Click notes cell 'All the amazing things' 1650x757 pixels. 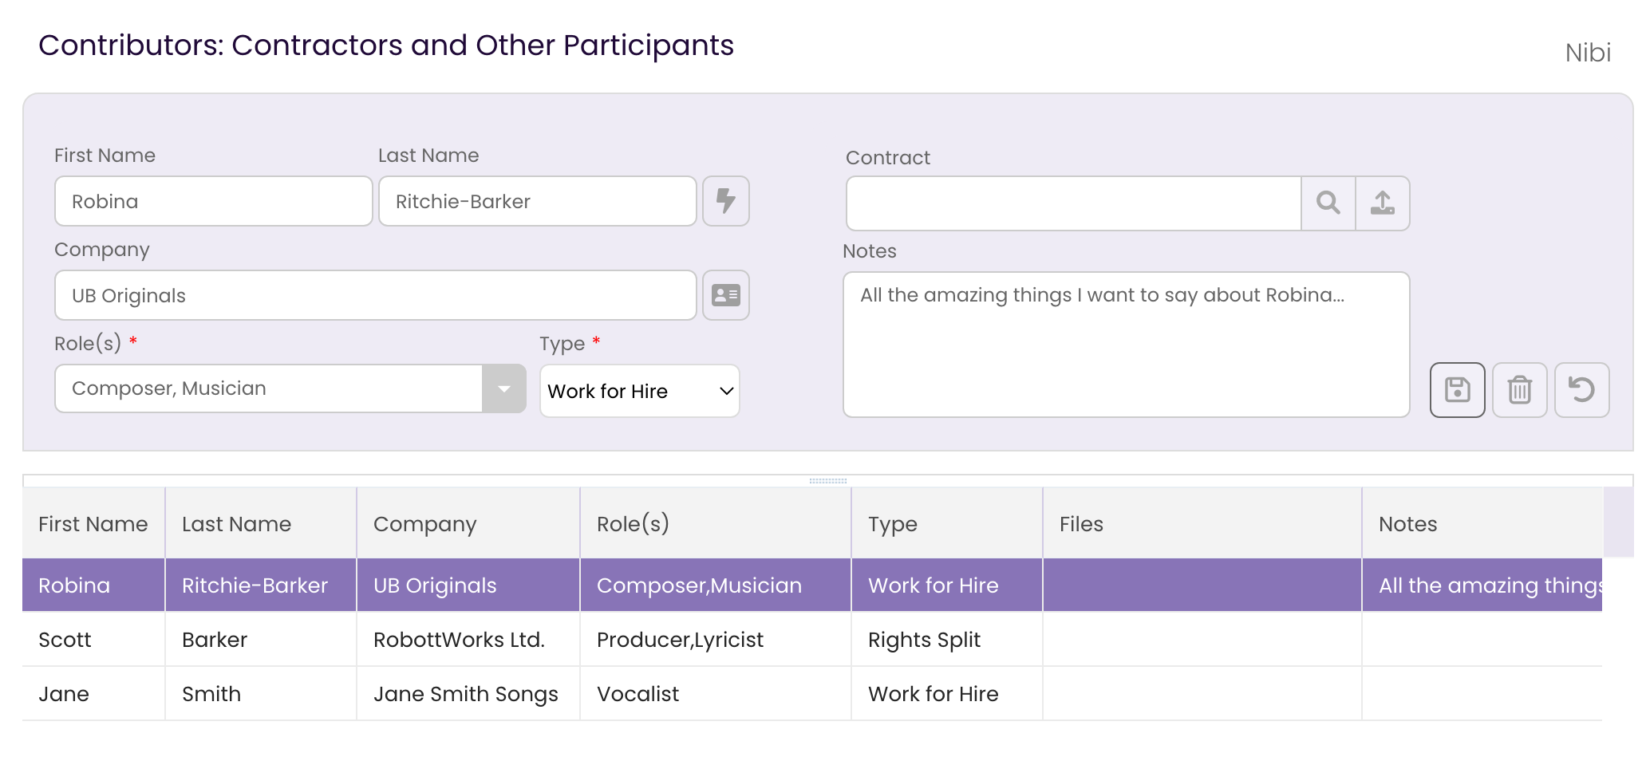coord(1482,585)
